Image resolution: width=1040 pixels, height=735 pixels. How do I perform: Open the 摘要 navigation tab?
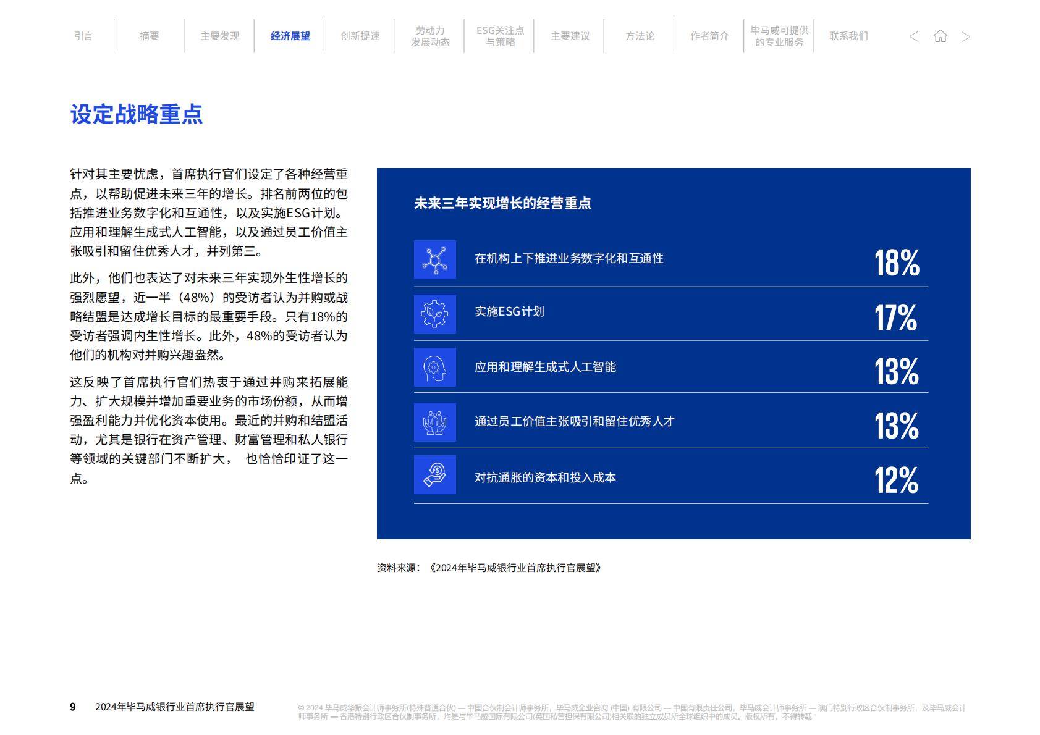[150, 36]
